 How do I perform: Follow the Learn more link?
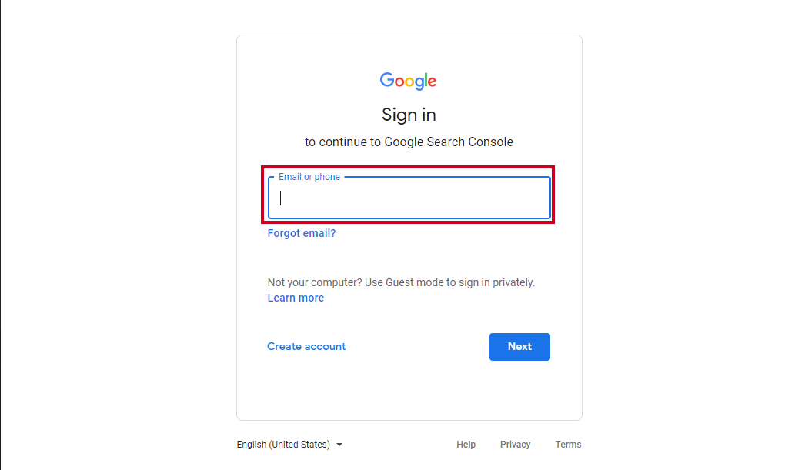(296, 298)
